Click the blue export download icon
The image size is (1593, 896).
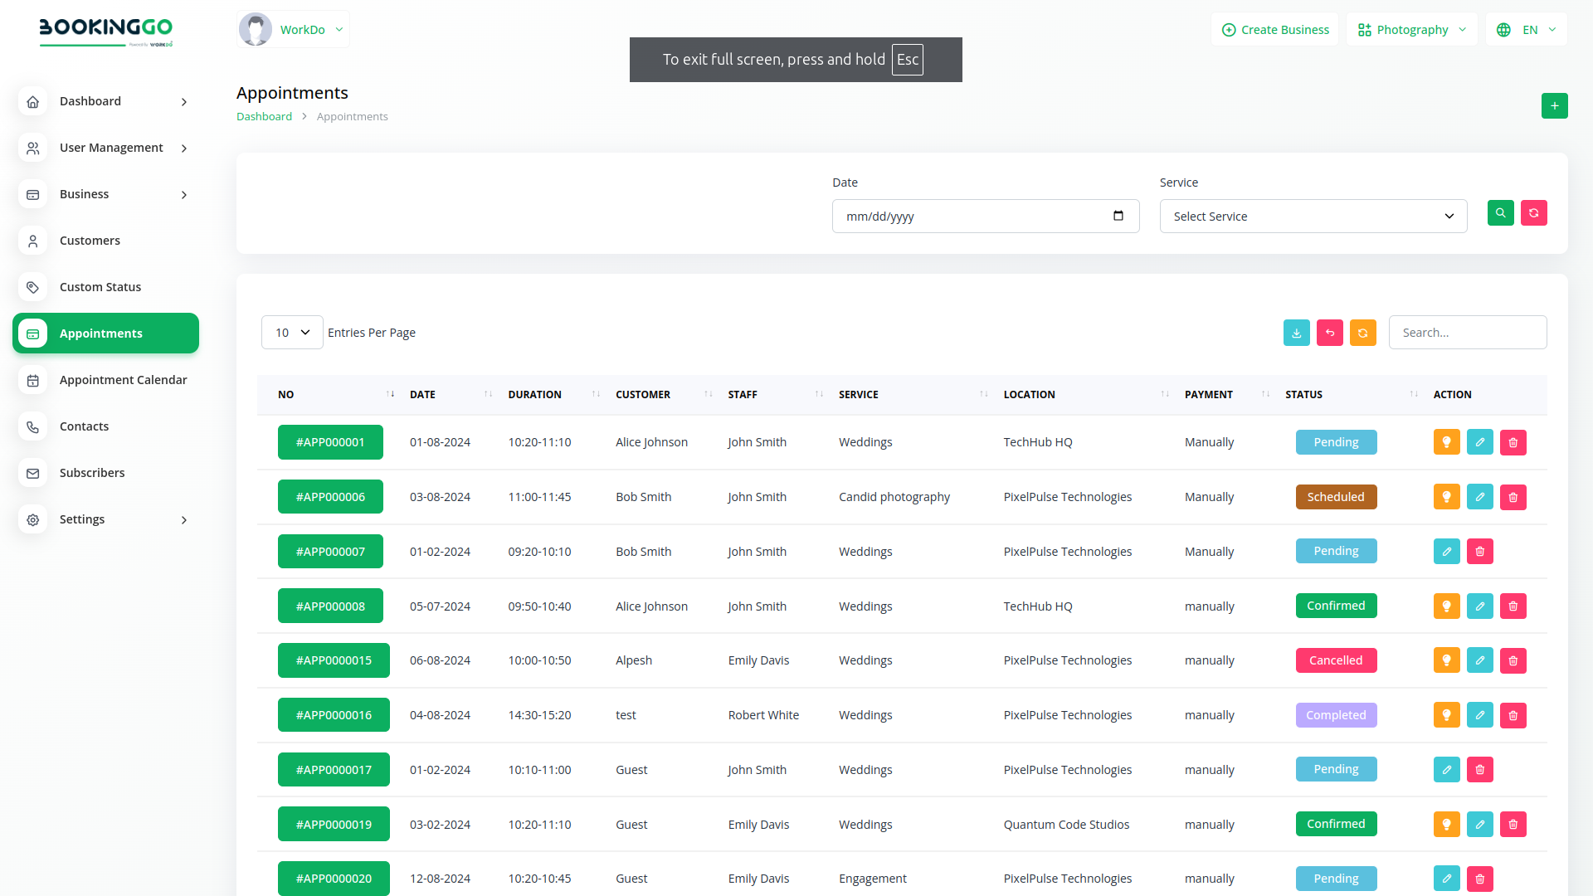pyautogui.click(x=1296, y=333)
